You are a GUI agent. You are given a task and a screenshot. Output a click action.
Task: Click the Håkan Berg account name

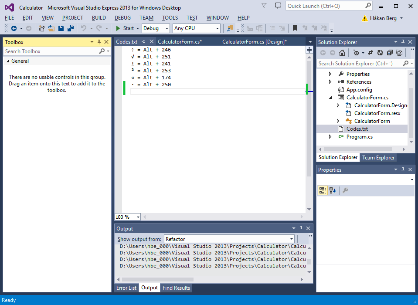tap(383, 18)
